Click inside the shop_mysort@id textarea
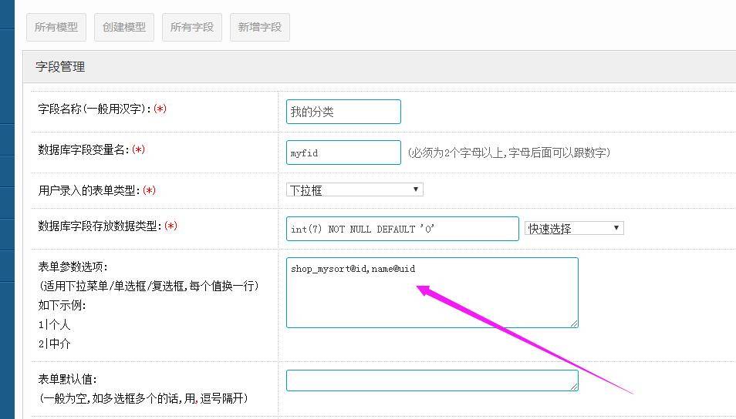Image resolution: width=736 pixels, height=419 pixels. [x=431, y=297]
